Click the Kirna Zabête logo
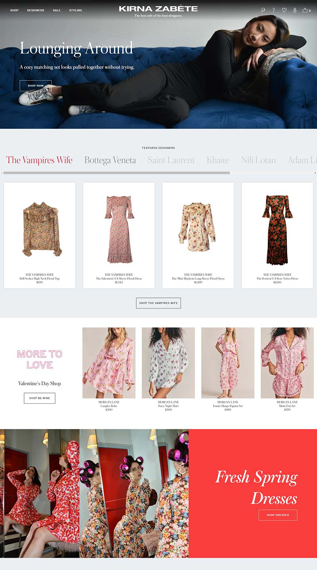This screenshot has width=317, height=570. [x=158, y=9]
